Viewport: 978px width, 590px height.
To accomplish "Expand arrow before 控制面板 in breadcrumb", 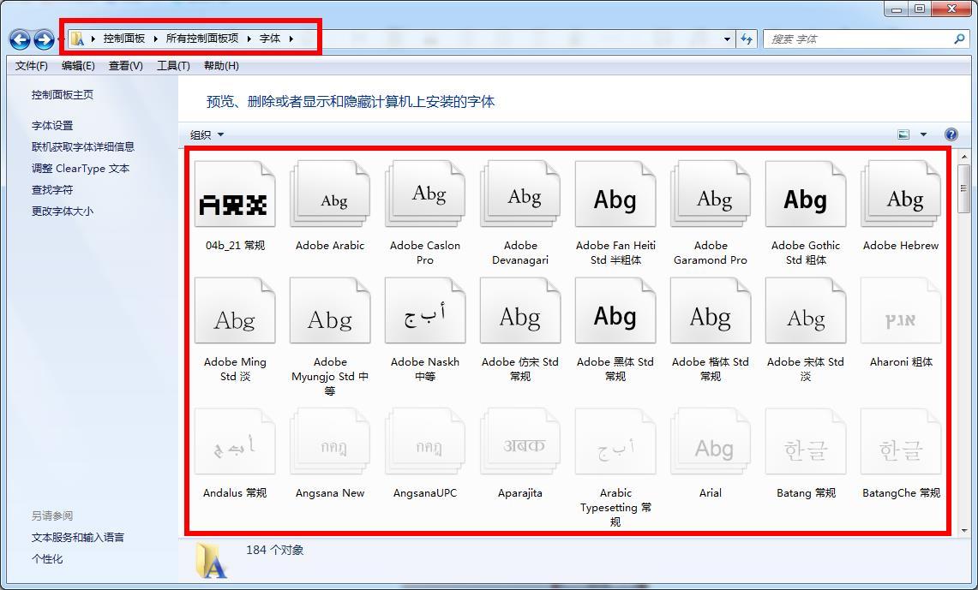I will click(93, 39).
